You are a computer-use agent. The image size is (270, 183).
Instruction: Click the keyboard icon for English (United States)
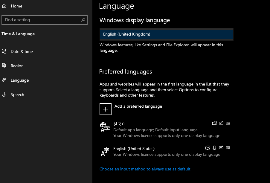228,148
